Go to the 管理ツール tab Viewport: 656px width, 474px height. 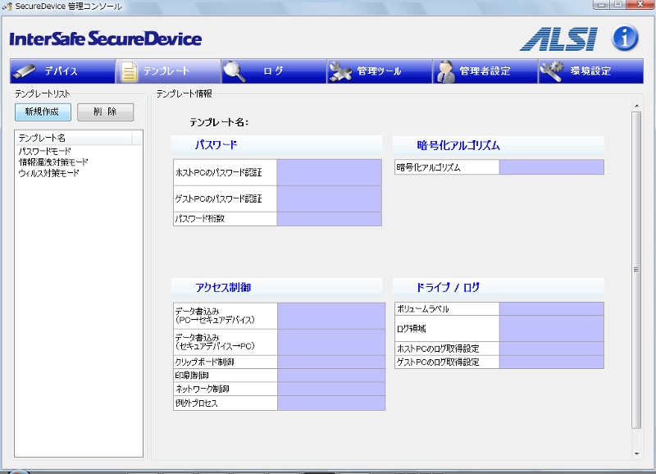point(379,71)
